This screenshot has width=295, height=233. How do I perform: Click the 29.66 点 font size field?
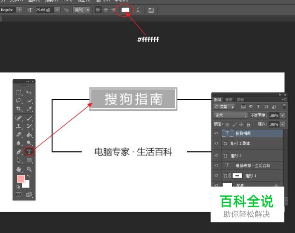point(45,10)
